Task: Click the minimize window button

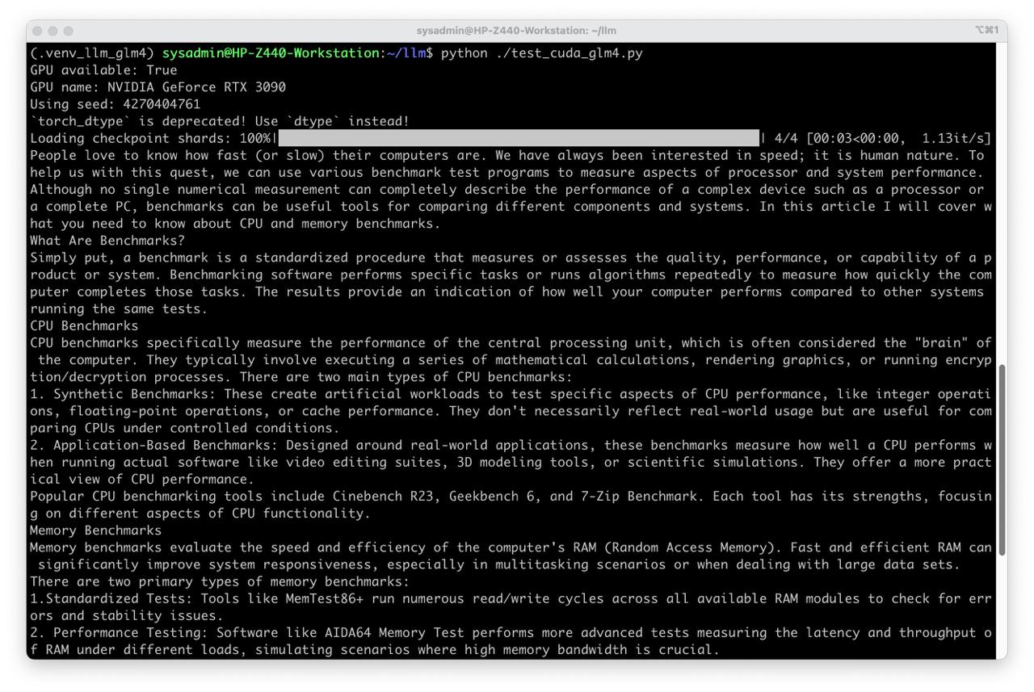Action: (53, 31)
